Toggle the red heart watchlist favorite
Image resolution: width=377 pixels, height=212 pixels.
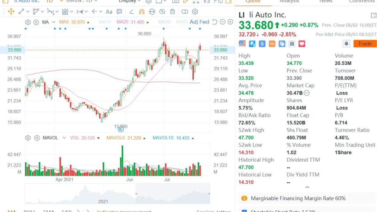pyautogui.click(x=302, y=44)
